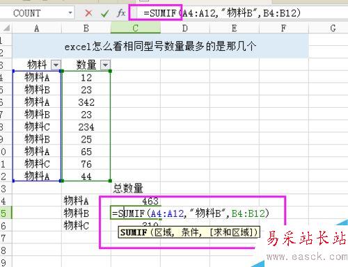Select all cells using the corner triangle
This screenshot has width=348, height=267.
[x=6, y=28]
